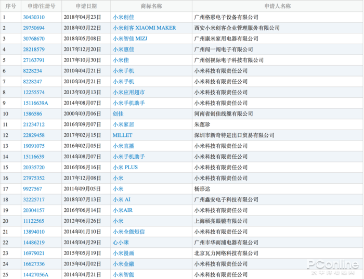364x279 pixels.
Task: Select applicant 广州格彩电子设备有限公司
Action: tap(226, 17)
